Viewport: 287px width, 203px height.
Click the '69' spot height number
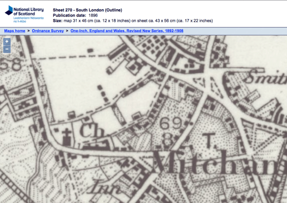pyautogui.click(x=169, y=124)
